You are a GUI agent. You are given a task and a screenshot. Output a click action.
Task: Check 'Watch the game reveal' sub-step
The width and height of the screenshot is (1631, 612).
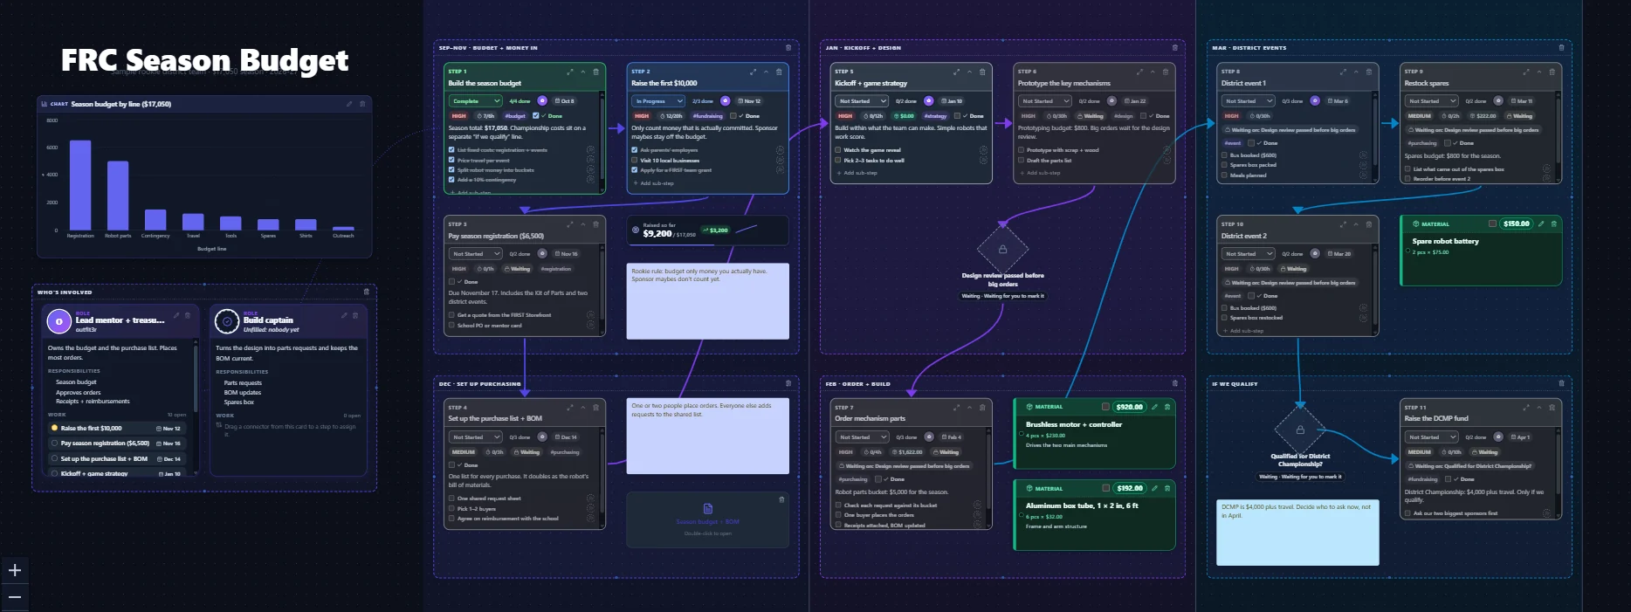[x=837, y=150]
